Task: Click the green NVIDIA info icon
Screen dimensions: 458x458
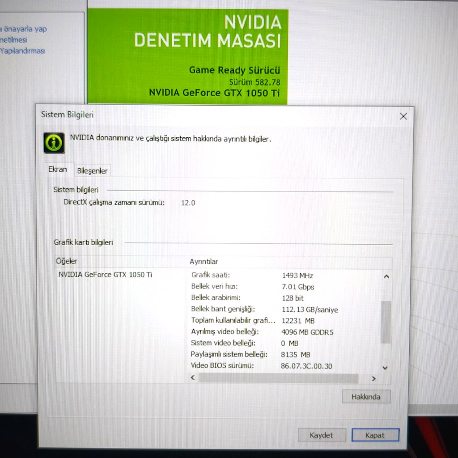Action: 54,143
